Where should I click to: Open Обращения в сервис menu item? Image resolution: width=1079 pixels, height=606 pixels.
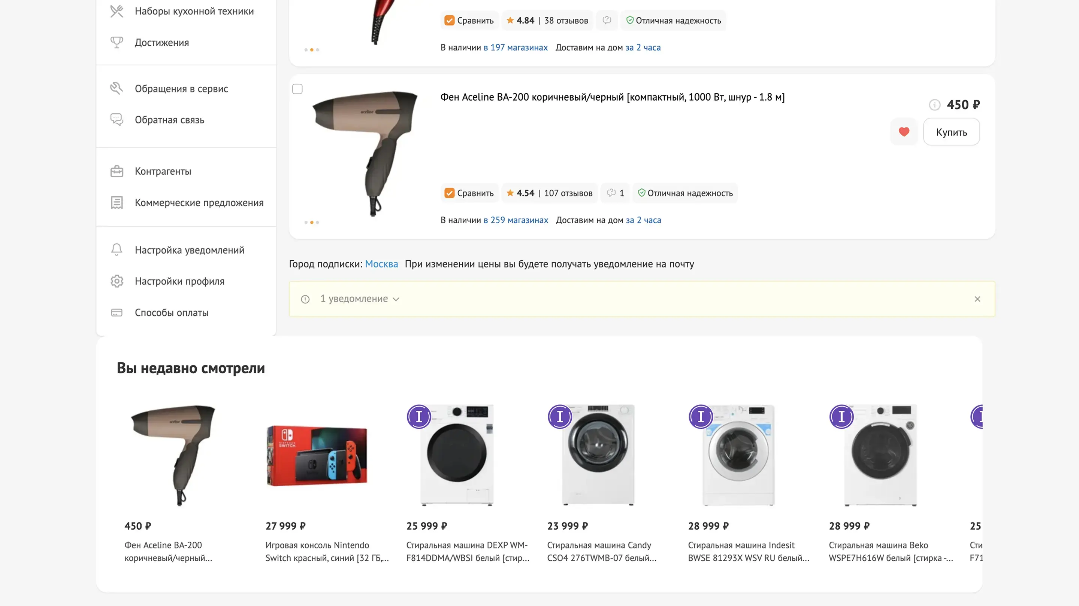(x=181, y=89)
